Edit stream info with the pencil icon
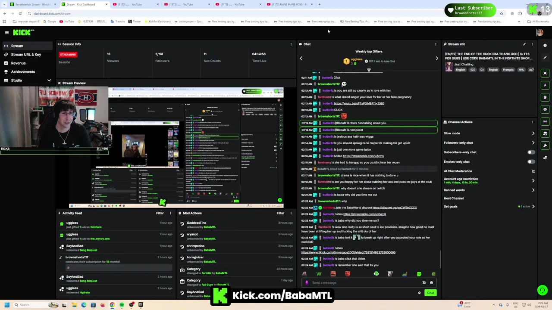 tap(524, 44)
